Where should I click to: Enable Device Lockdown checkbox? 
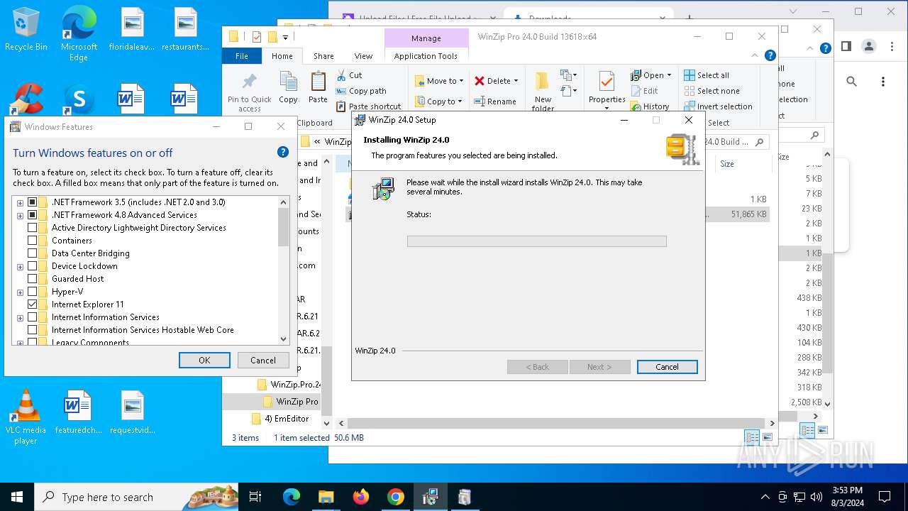(x=32, y=266)
